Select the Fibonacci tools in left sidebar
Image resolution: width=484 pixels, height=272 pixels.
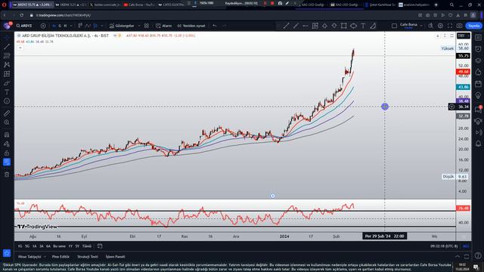click(7, 55)
